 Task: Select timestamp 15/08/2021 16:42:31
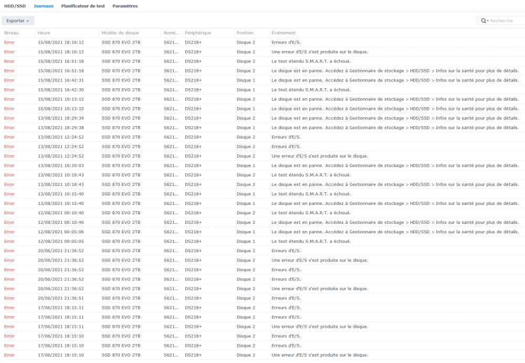coord(60,80)
